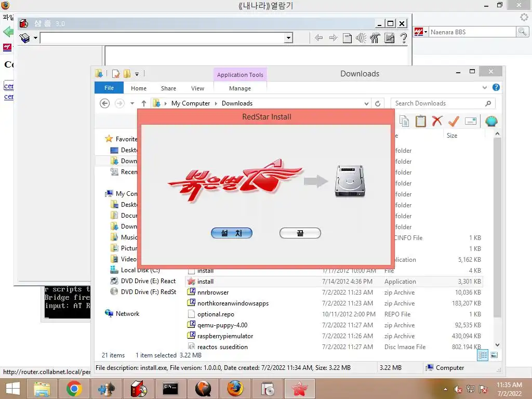The image size is (532, 399).
Task: Click the Copy icon in Explorer toolbar
Action: click(x=404, y=121)
